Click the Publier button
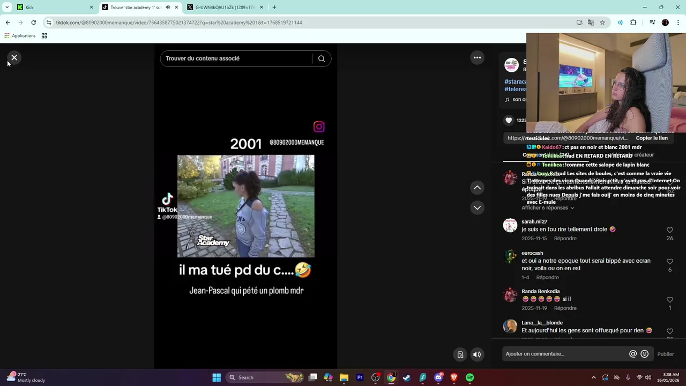The width and height of the screenshot is (686, 386). click(666, 354)
